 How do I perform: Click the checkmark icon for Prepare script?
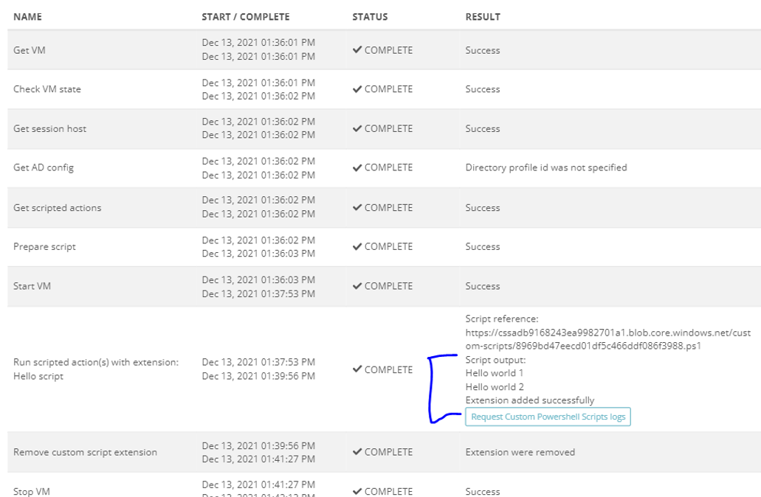tap(357, 246)
